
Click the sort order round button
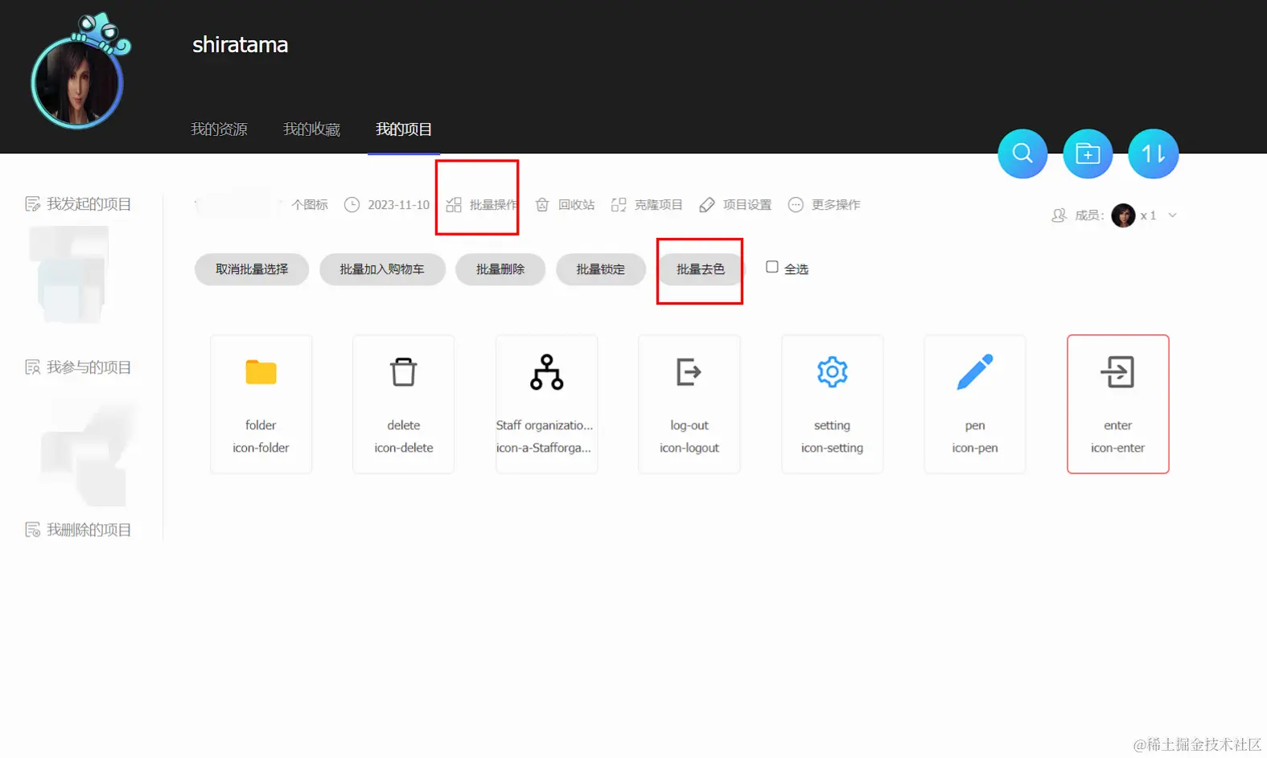click(x=1153, y=154)
